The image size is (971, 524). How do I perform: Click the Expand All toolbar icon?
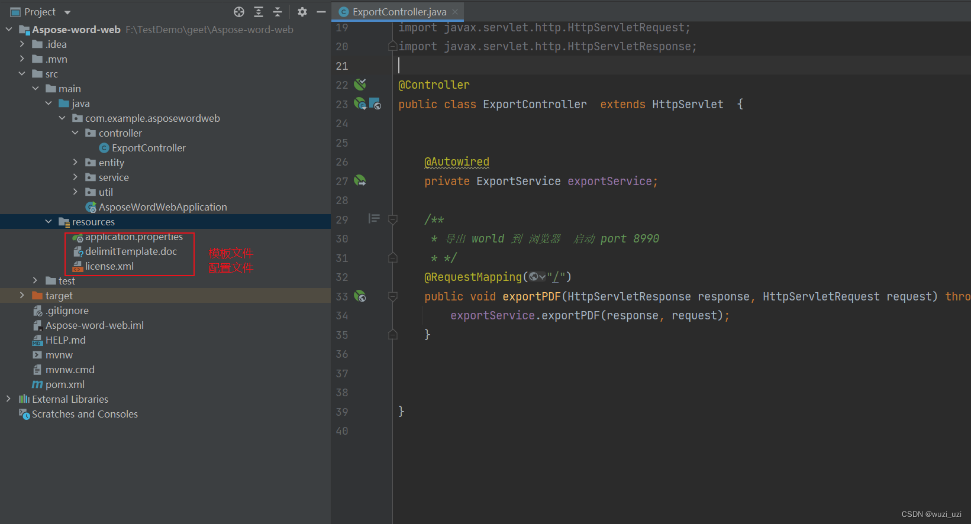259,12
